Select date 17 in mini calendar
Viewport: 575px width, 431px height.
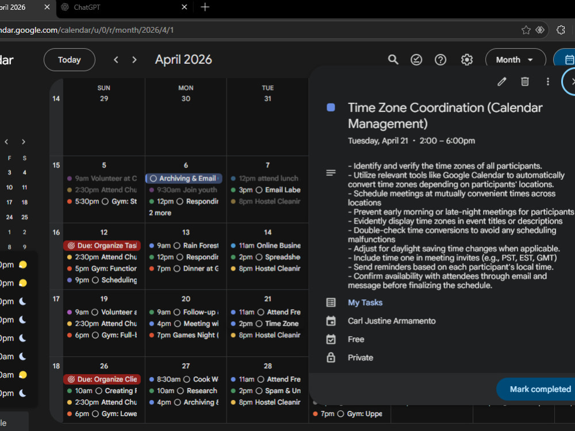pyautogui.click(x=9, y=202)
